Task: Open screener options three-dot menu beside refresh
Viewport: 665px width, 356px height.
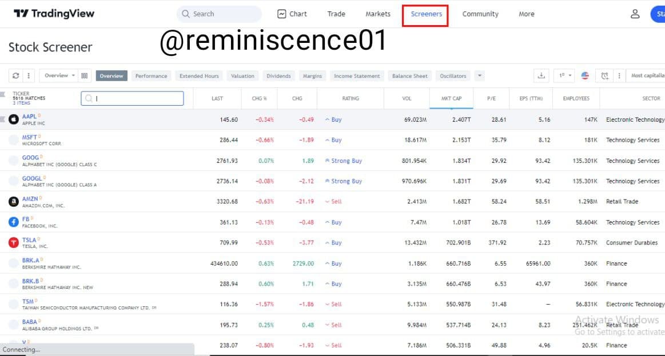Action: pyautogui.click(x=28, y=76)
